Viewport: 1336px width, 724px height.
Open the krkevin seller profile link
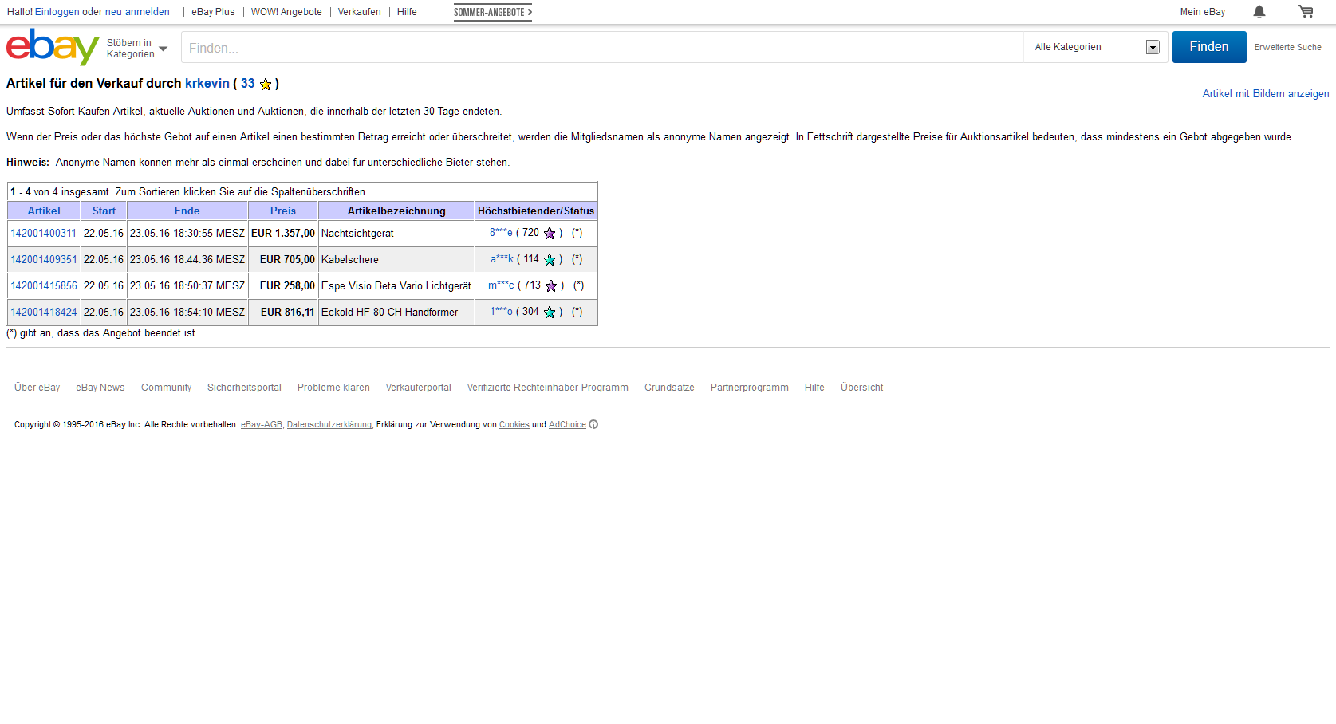(207, 84)
